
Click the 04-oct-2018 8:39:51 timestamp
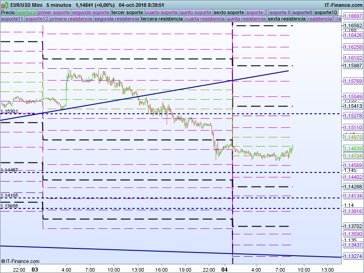point(141,5)
